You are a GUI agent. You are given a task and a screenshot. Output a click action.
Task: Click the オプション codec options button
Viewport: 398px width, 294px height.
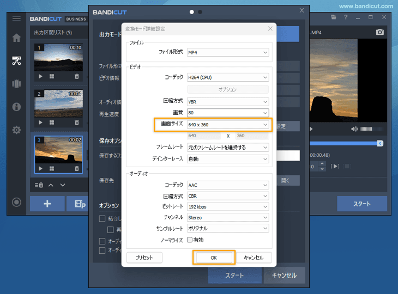tap(228, 89)
